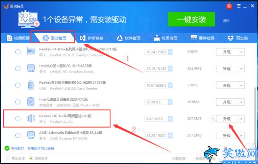Choose the 最新版本 radio option
258x164 pixels.
point(31,158)
